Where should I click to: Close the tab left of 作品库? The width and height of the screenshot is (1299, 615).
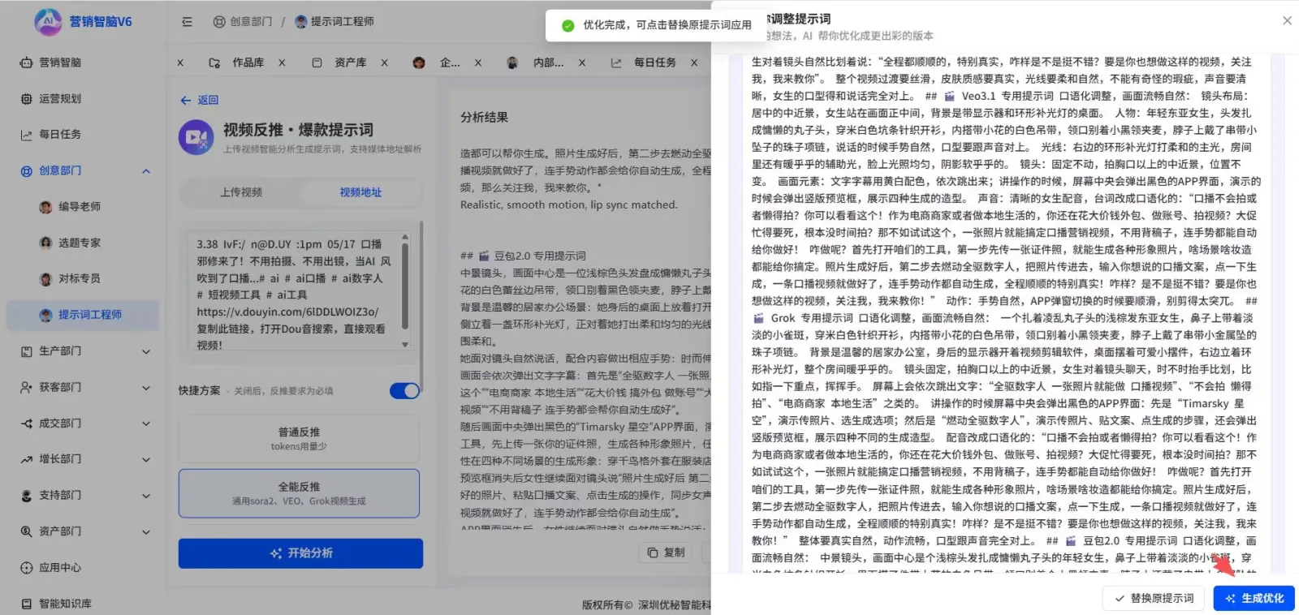click(180, 62)
